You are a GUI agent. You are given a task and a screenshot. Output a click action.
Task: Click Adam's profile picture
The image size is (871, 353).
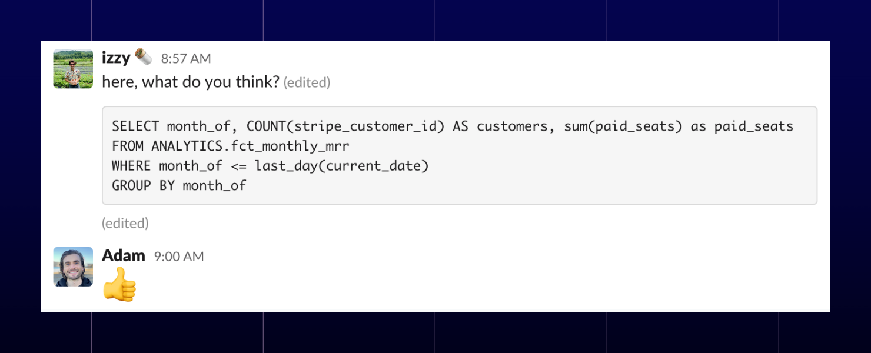pos(72,267)
